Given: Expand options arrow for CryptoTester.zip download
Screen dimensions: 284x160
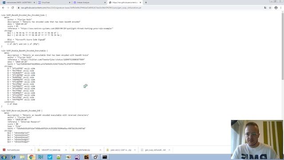Looking at the screenshot, I should click(100, 150).
